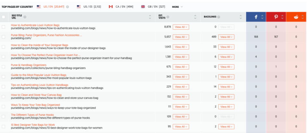This screenshot has height=133, width=307.
Task: Open visits View All dropdown for pursebling.com/ homepage row
Action: 181,37
